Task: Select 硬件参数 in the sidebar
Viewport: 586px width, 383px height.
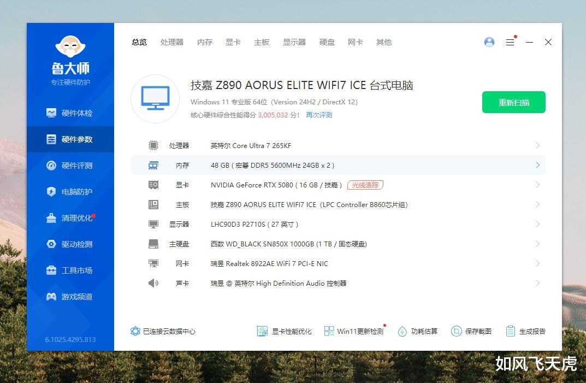Action: click(70, 139)
